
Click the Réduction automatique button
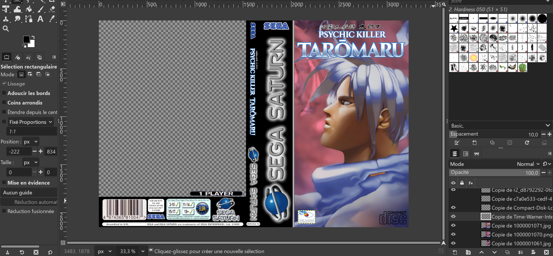pos(29,202)
